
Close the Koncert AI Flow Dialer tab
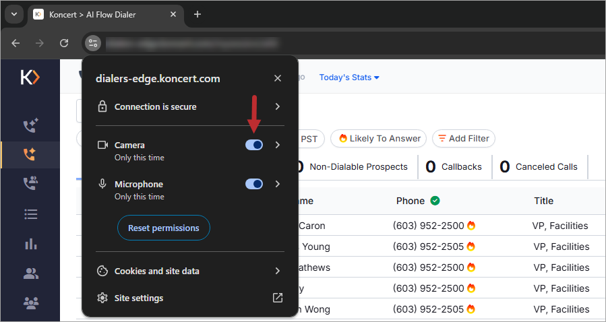173,14
